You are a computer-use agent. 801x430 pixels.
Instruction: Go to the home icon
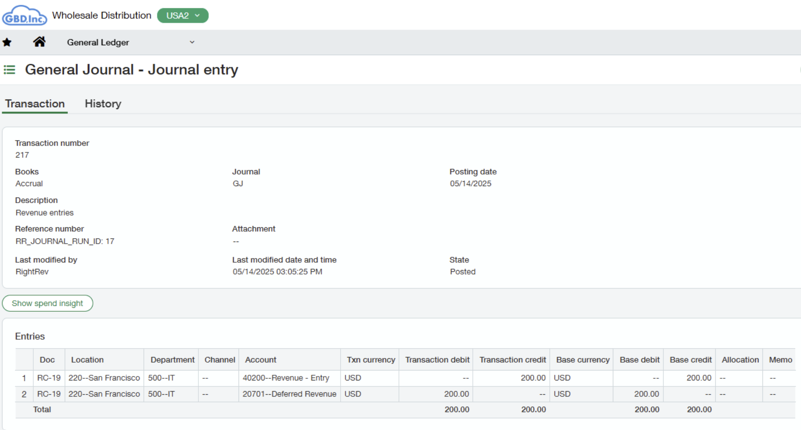39,42
